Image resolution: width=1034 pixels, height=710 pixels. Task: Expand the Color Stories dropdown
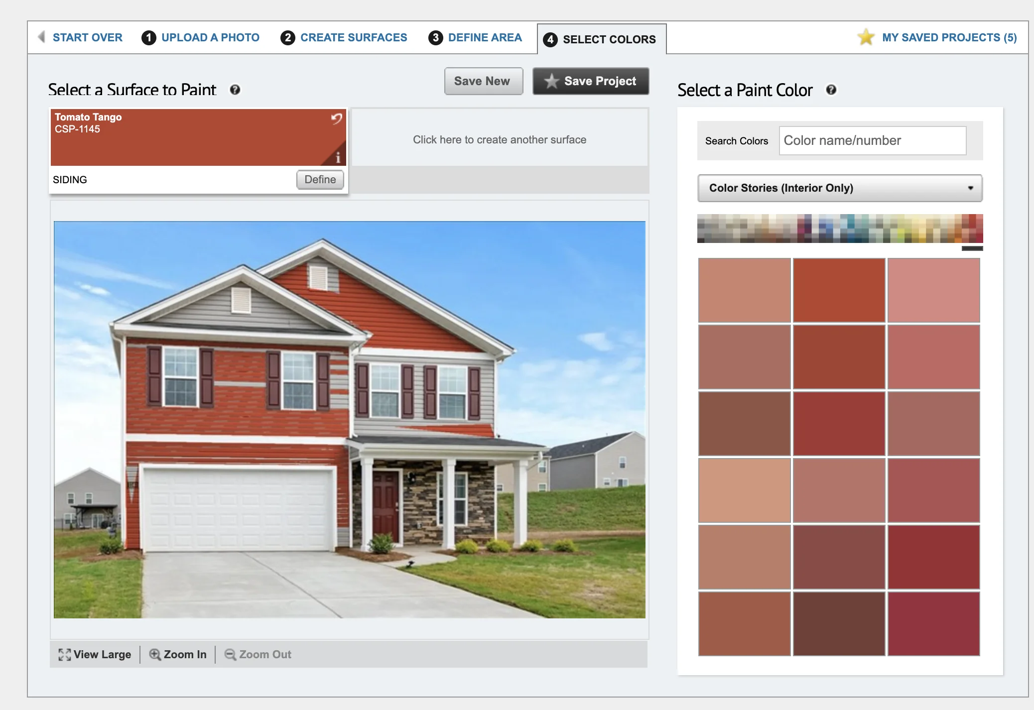(x=840, y=188)
